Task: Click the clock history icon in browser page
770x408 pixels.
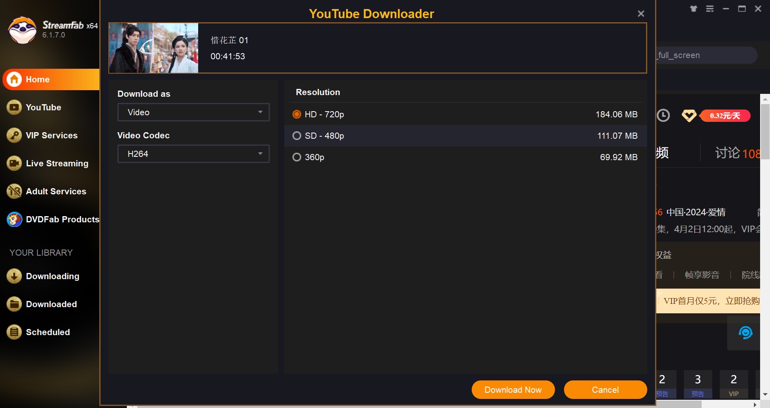Action: [x=663, y=115]
